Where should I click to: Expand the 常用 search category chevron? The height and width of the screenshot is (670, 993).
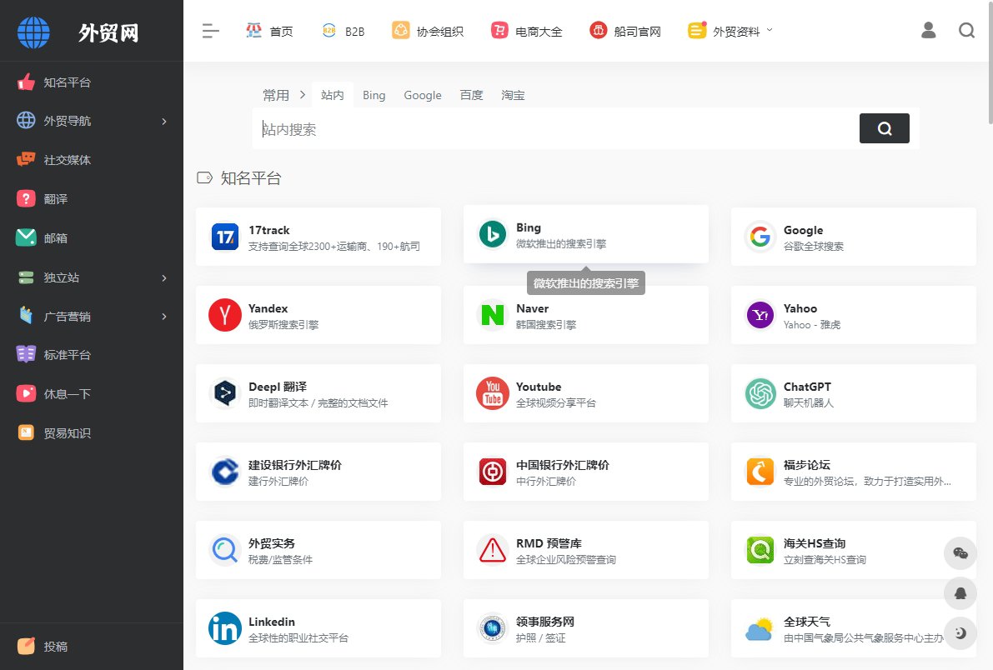303,94
